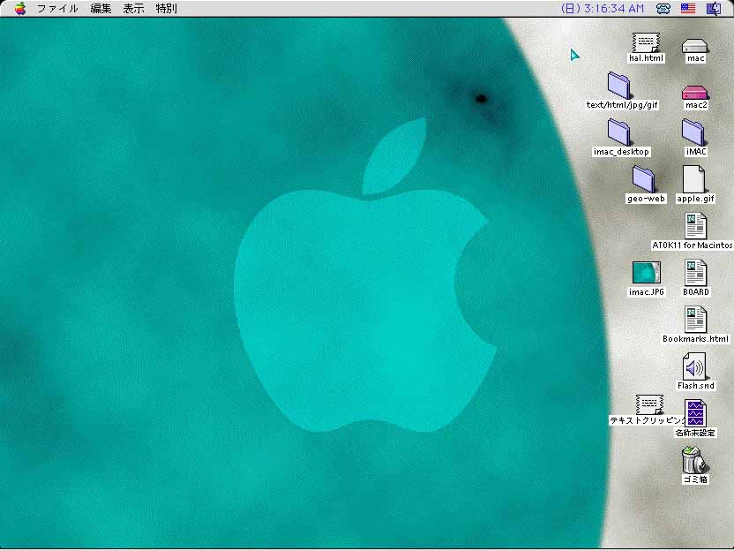Select the imac.JPG image thumbnail icon
The height and width of the screenshot is (551, 734).
tap(646, 273)
